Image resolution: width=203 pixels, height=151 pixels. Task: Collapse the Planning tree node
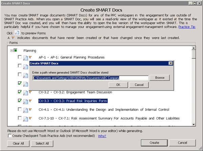[x=12, y=50]
